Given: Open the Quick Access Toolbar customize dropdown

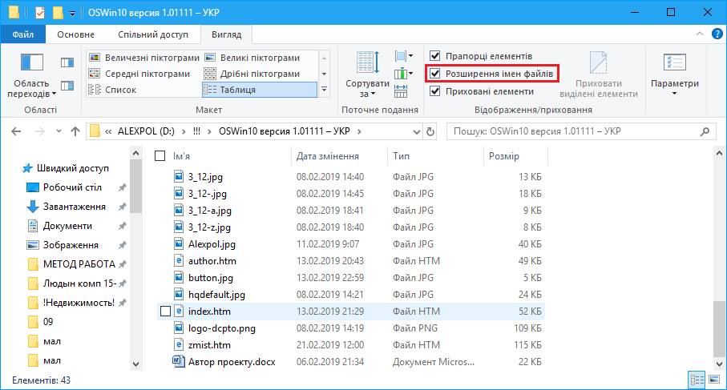Looking at the screenshot, I should tap(72, 14).
